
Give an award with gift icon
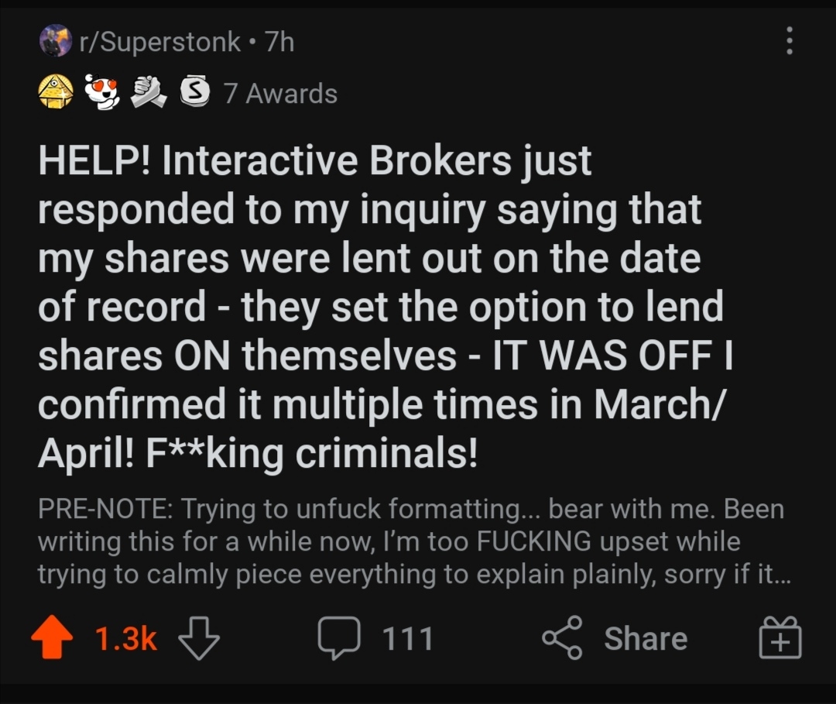[x=780, y=639]
